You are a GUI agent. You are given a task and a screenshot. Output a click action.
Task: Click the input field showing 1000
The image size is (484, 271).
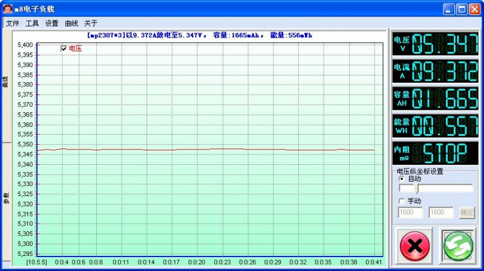pyautogui.click(x=410, y=212)
